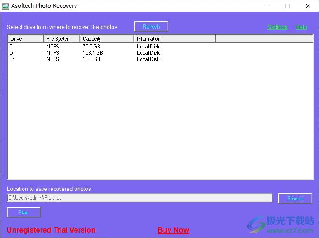Click the Refresh button
Image resolution: width=319 pixels, height=238 pixels.
point(151,27)
